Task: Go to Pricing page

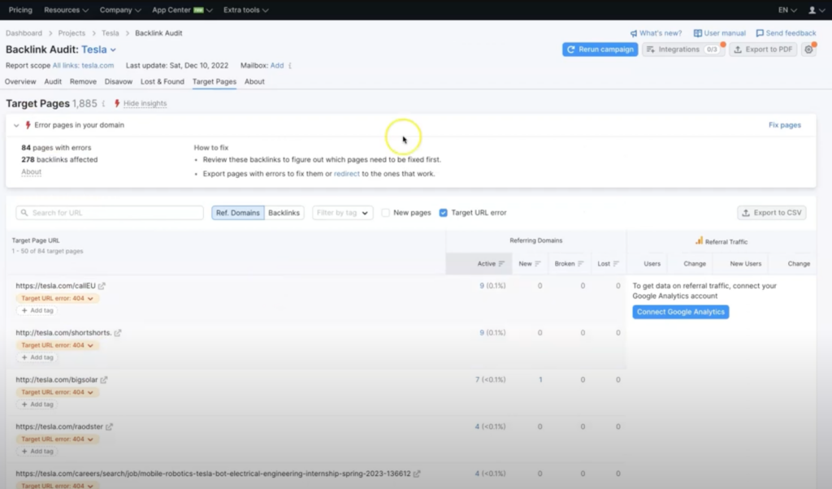Action: [20, 10]
